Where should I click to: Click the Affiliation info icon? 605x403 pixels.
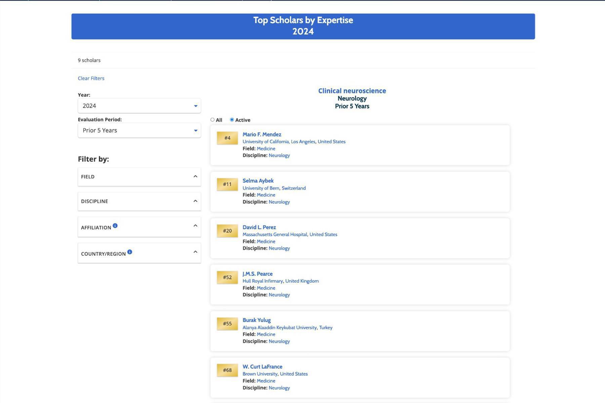point(115,226)
